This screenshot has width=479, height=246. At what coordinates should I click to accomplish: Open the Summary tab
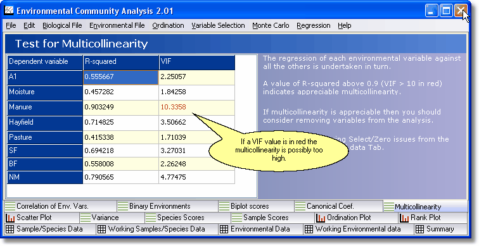coord(441,229)
